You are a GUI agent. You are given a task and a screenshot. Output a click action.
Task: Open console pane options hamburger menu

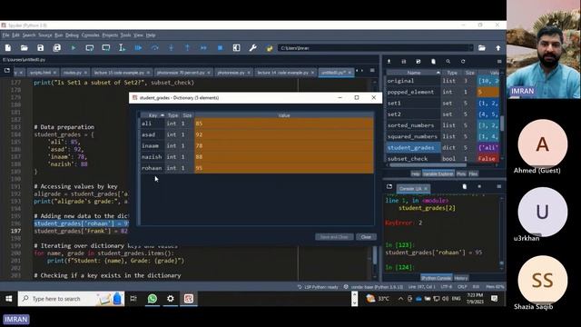point(499,186)
